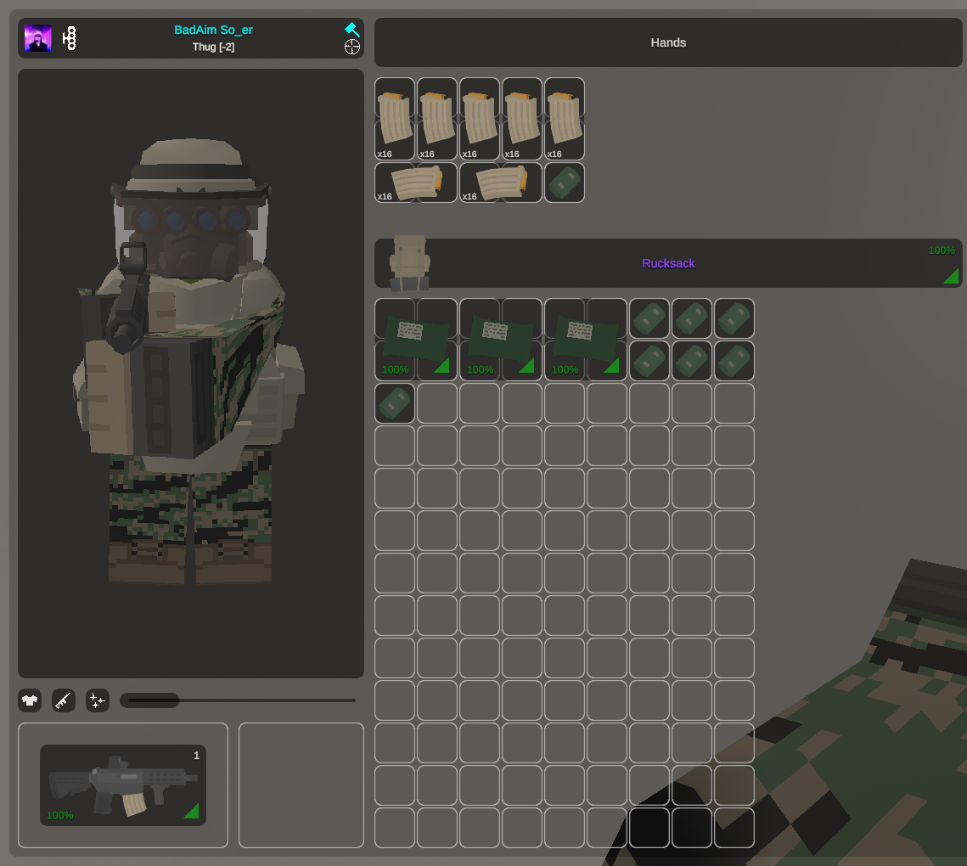Screen dimensions: 967x866
Task: Click the Thug [-2] reputation label
Action: click(x=213, y=47)
